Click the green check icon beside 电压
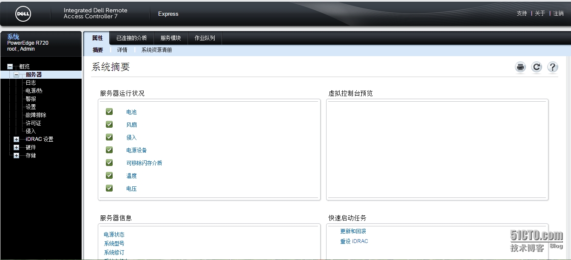Screen dimensions: 571x260 pyautogui.click(x=109, y=188)
